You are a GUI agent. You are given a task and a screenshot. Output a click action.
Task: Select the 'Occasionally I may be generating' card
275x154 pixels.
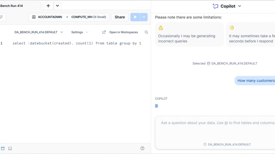point(189,34)
